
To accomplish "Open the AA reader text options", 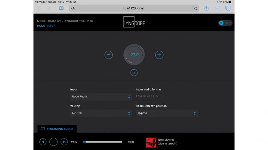I will (x=73, y=8).
